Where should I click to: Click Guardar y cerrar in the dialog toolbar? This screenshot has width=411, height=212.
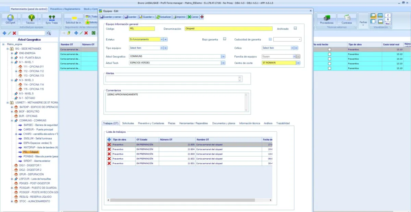pyautogui.click(x=111, y=17)
